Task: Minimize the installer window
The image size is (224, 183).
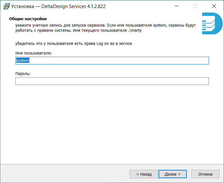Action: (x=177, y=6)
